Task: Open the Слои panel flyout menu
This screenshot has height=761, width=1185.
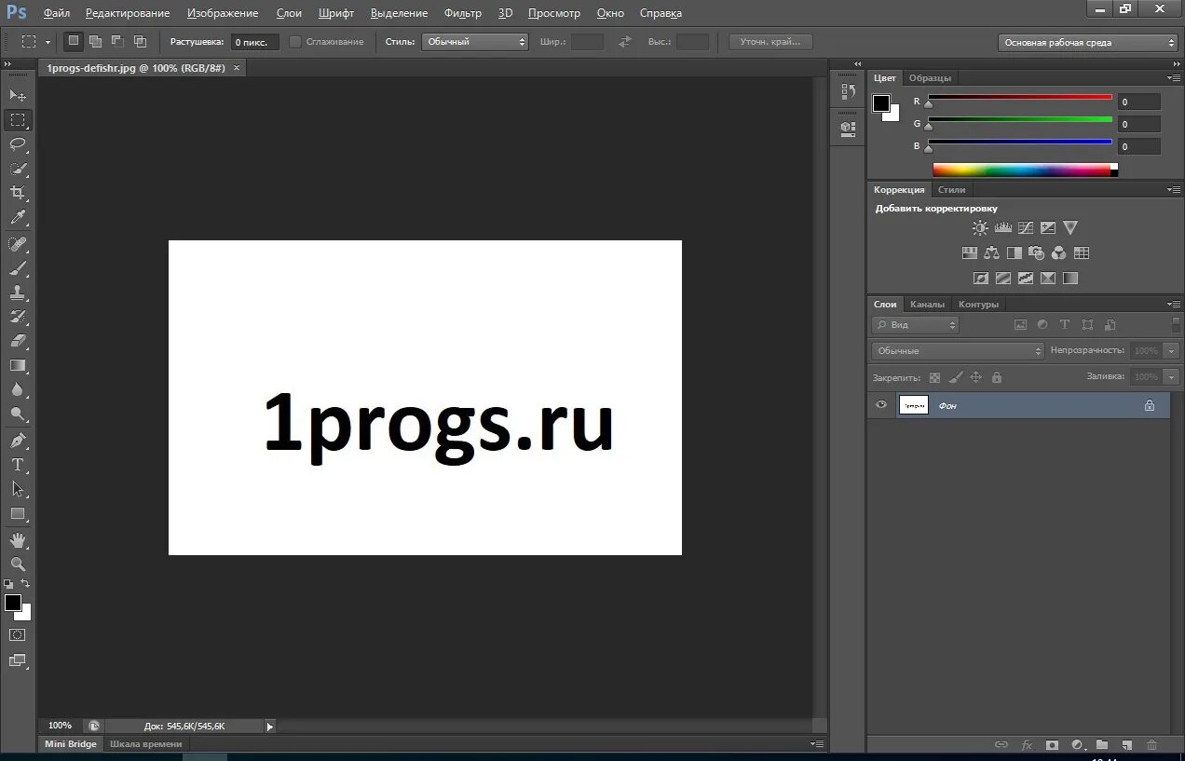Action: click(1173, 305)
